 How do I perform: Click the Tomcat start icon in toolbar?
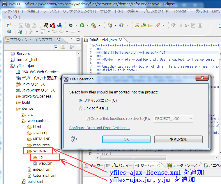pos(46,25)
